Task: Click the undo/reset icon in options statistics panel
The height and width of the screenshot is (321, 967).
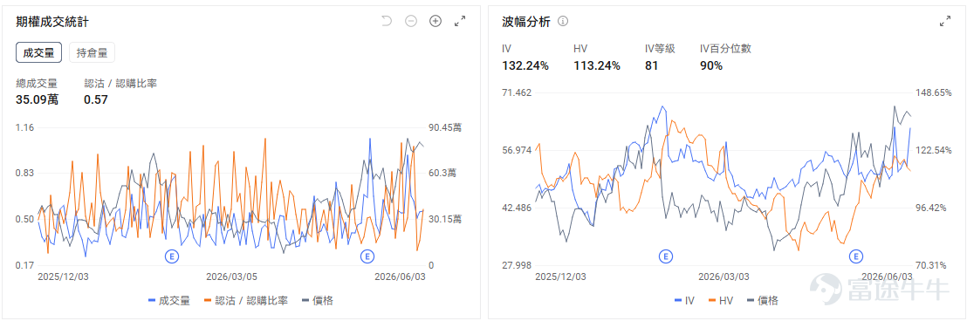Action: pos(387,22)
